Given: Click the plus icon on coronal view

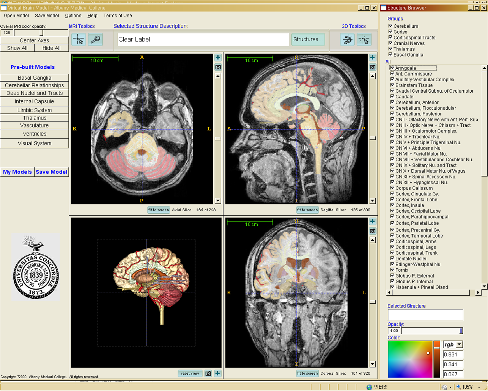Looking at the screenshot, I should point(372,222).
